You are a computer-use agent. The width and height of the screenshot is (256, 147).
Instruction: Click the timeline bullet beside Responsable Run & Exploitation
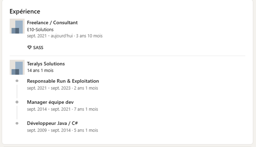coord(17,81)
